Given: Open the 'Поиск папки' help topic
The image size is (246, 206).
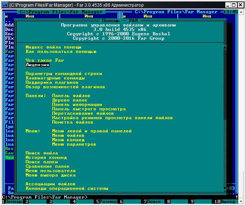Looking at the screenshot, I should pyautogui.click(x=42, y=162).
